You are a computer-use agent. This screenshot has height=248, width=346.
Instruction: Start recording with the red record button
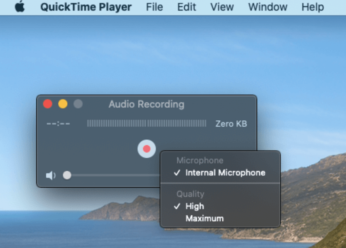(147, 149)
